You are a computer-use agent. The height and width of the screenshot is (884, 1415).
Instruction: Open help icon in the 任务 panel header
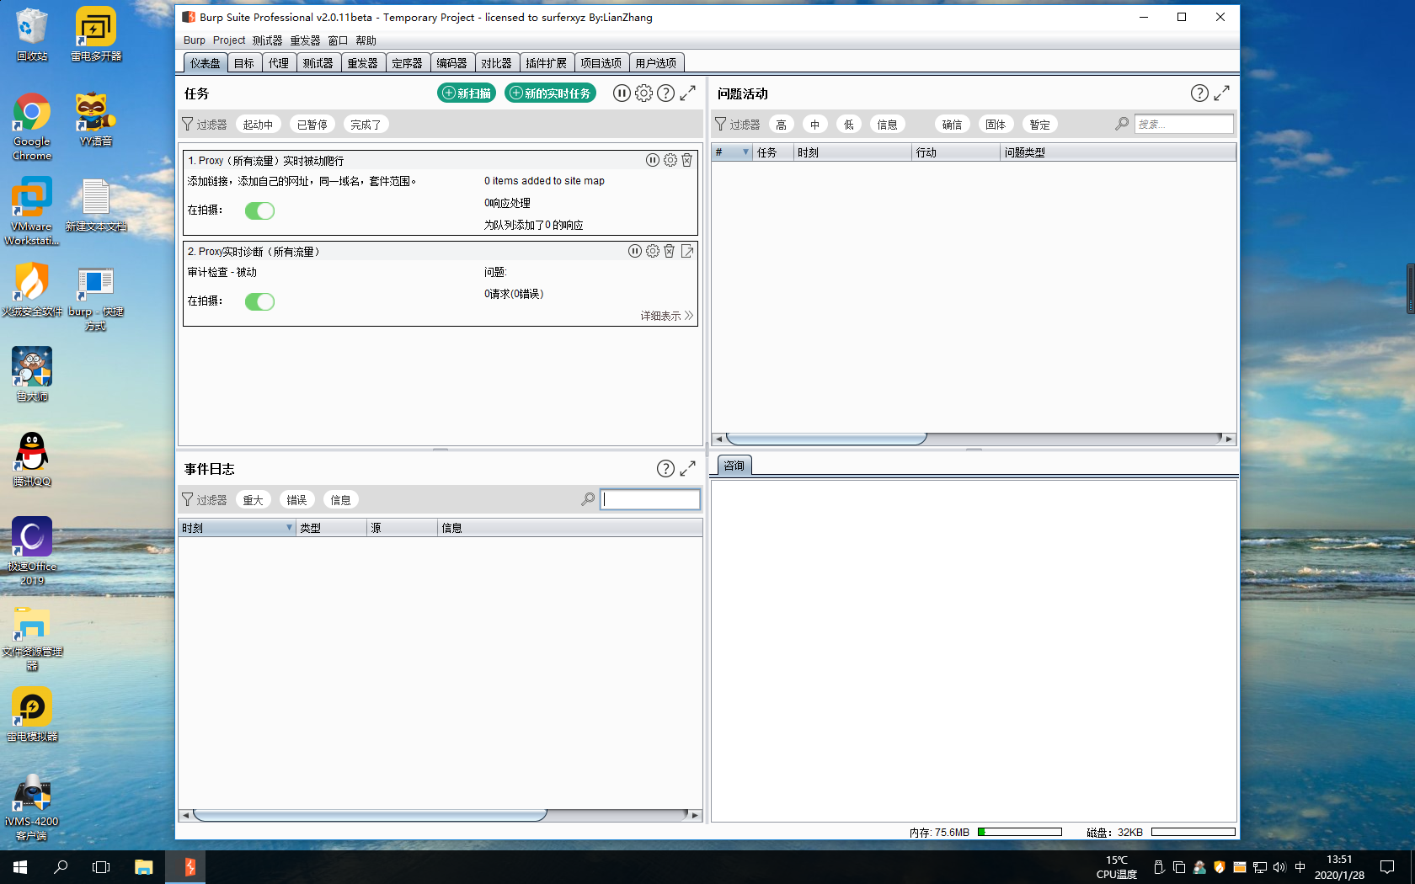tap(665, 93)
